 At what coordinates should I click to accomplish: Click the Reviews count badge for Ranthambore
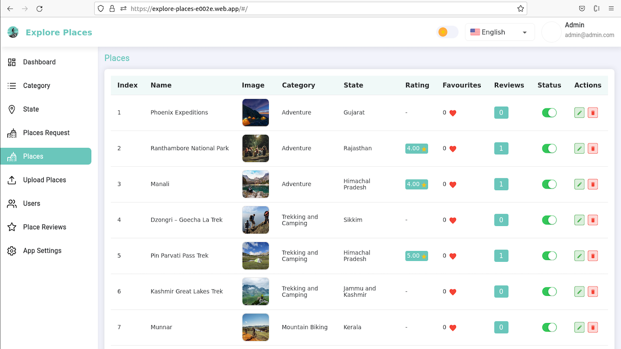pyautogui.click(x=501, y=148)
